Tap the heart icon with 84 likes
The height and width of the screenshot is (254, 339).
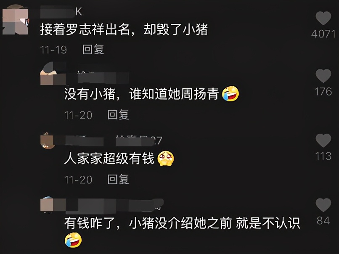click(323, 205)
